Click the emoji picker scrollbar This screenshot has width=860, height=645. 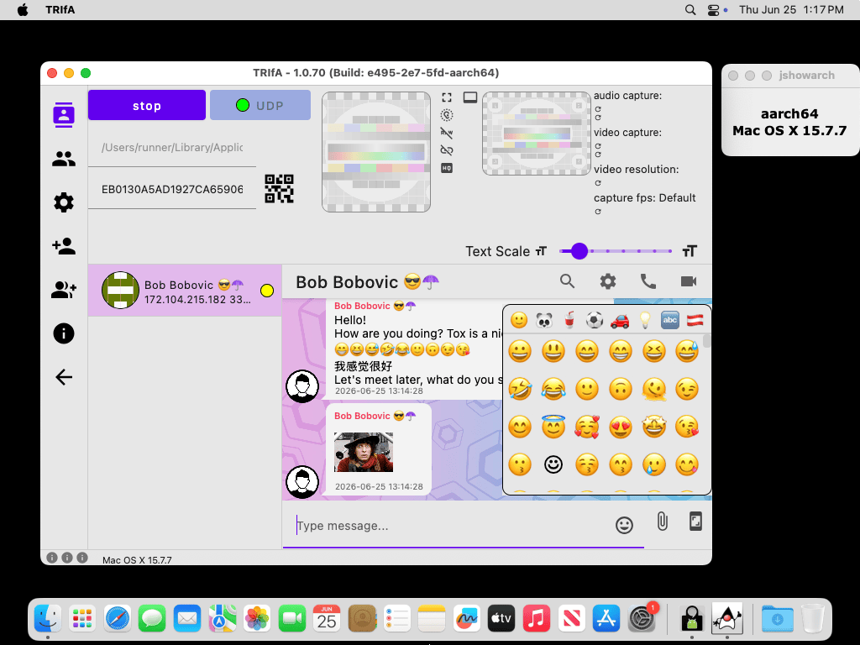tap(706, 341)
